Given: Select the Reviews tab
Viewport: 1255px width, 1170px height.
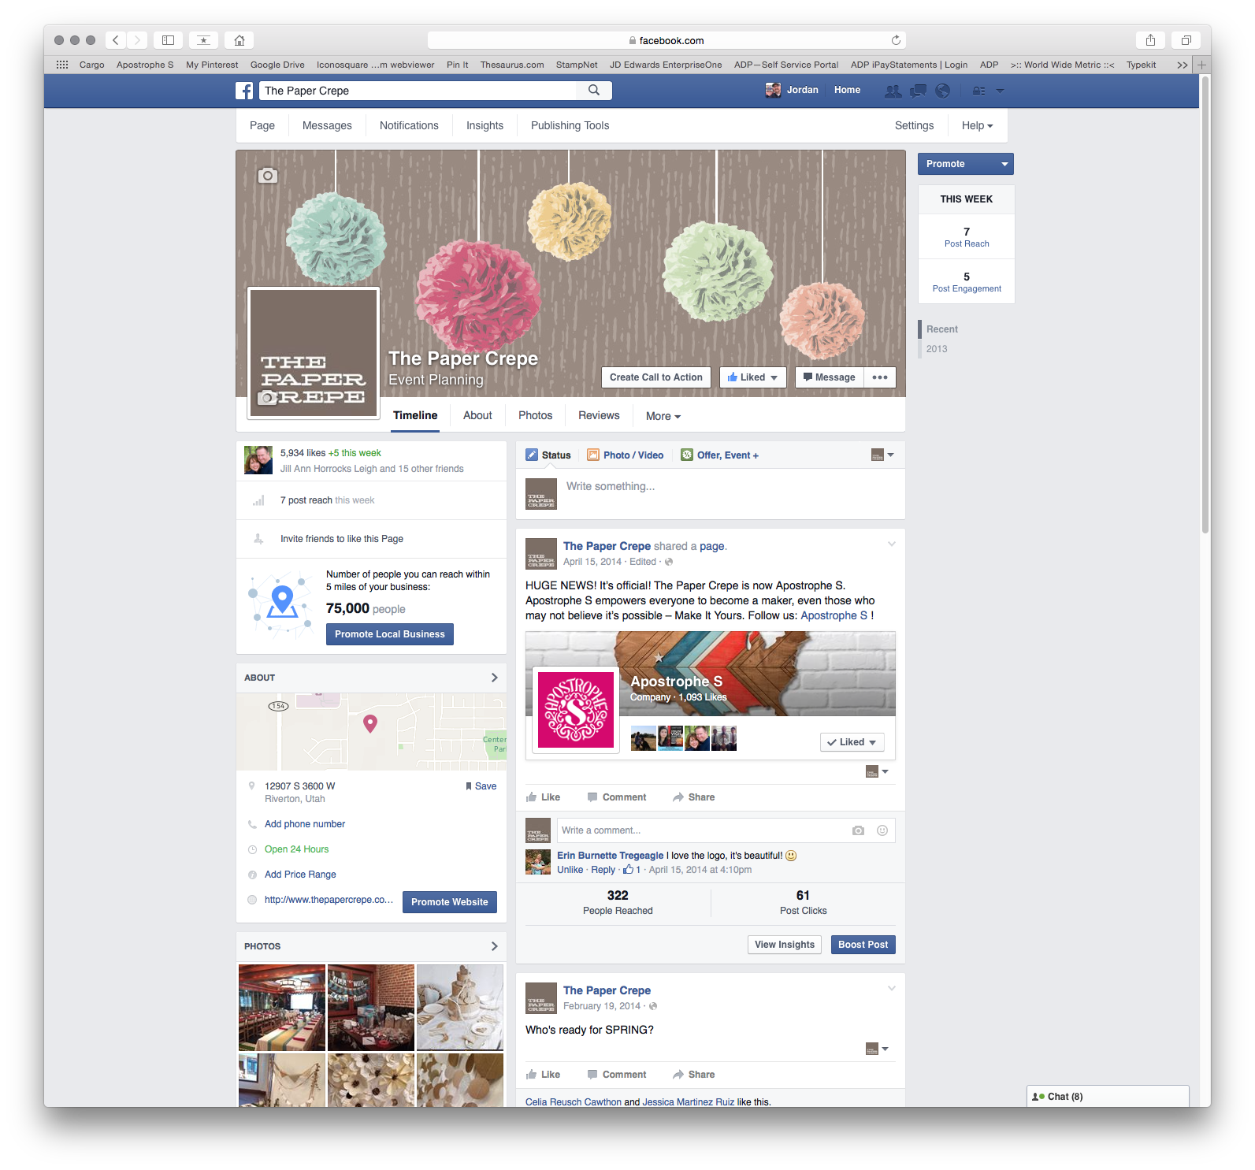Looking at the screenshot, I should [599, 415].
